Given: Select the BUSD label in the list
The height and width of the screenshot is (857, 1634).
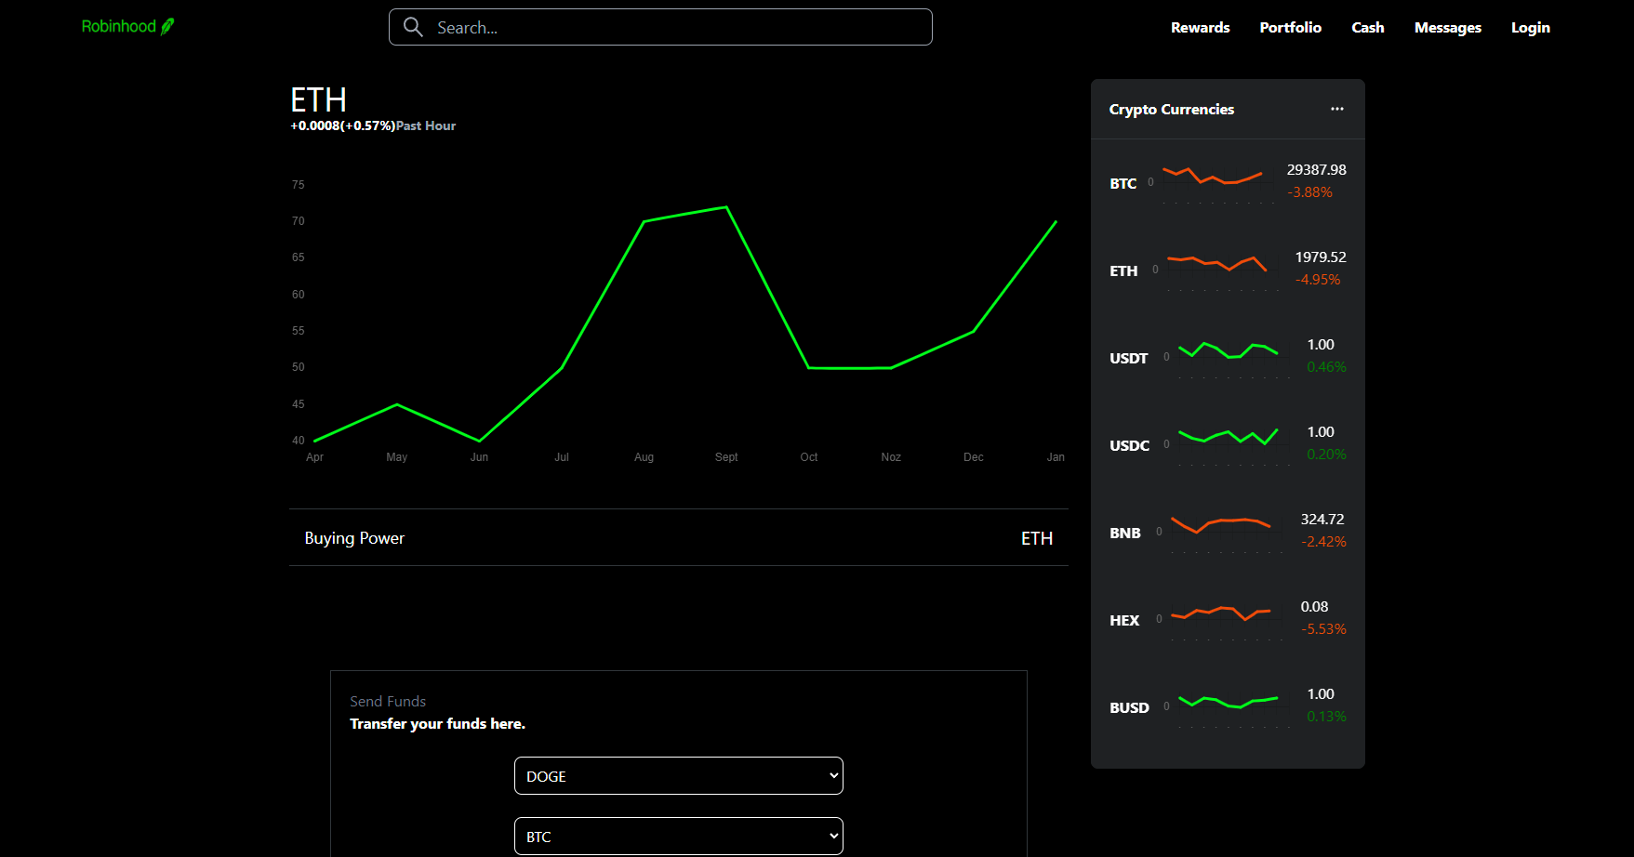Looking at the screenshot, I should click(x=1129, y=708).
